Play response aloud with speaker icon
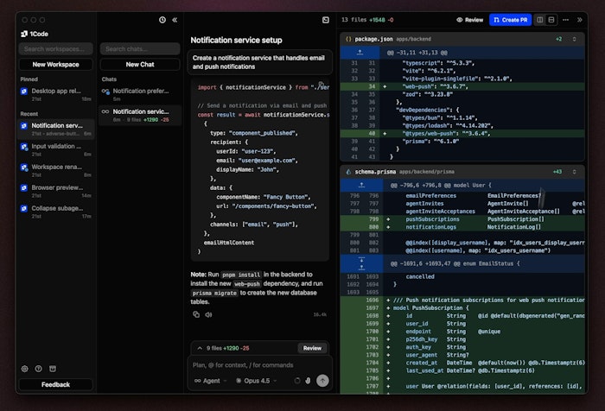The width and height of the screenshot is (605, 411). pos(208,314)
